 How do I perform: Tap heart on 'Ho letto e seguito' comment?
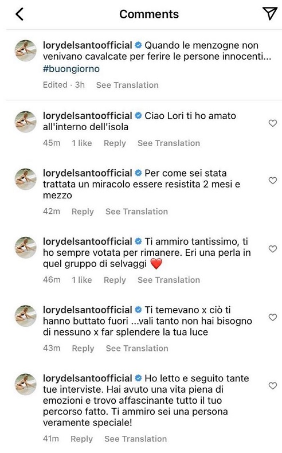coord(273,385)
